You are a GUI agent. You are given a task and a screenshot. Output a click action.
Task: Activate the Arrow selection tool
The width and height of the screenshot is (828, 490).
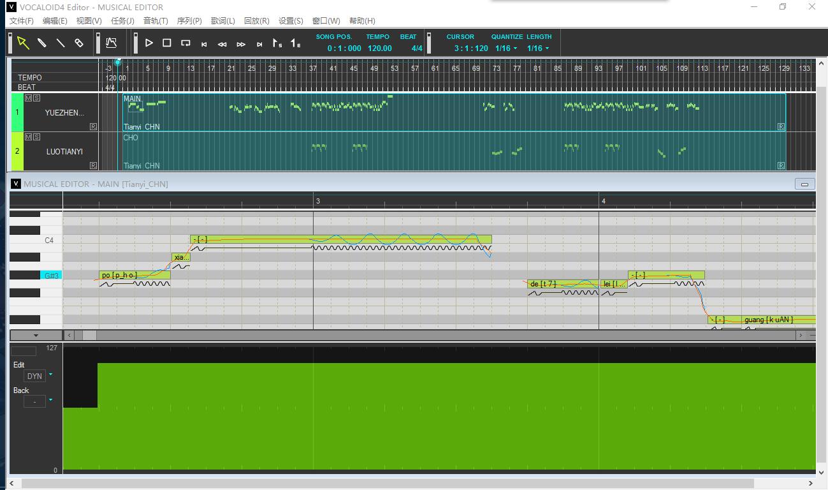click(x=23, y=43)
